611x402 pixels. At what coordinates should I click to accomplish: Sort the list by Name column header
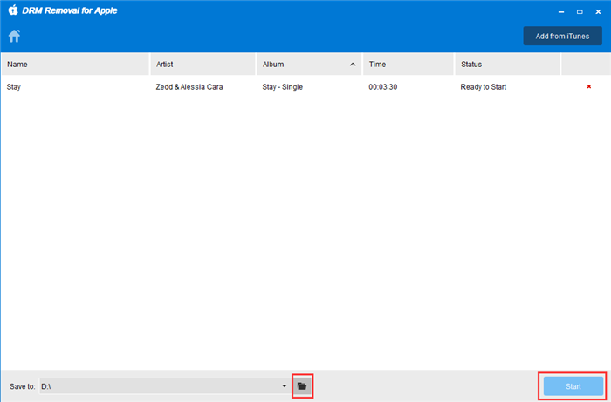point(75,65)
